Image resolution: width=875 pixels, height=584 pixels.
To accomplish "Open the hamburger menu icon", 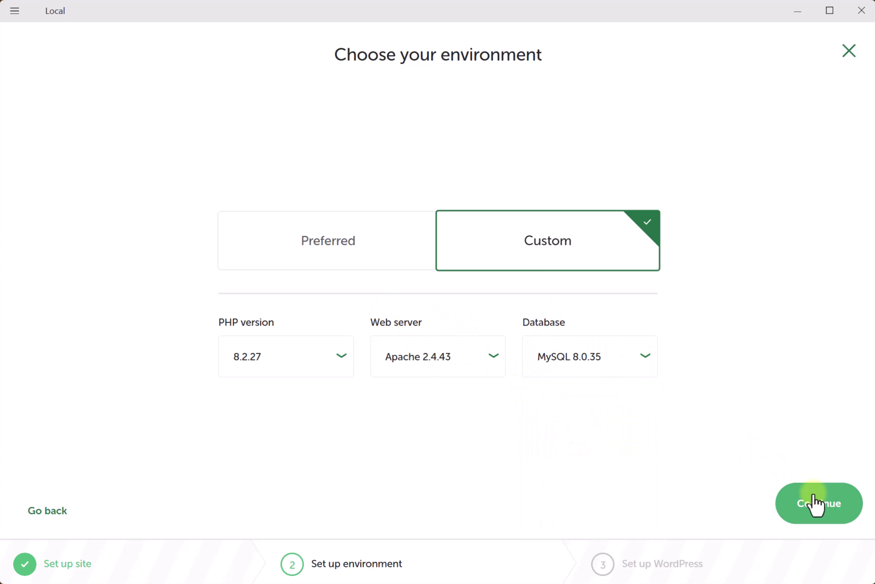I will [14, 11].
